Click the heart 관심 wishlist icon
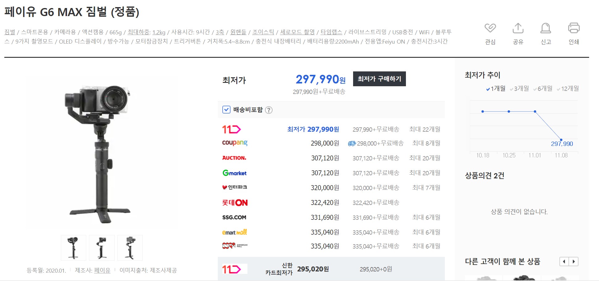 tap(490, 28)
